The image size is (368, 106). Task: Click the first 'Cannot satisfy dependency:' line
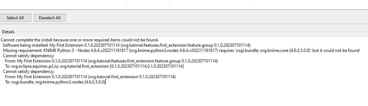pyautogui.click(x=28, y=56)
